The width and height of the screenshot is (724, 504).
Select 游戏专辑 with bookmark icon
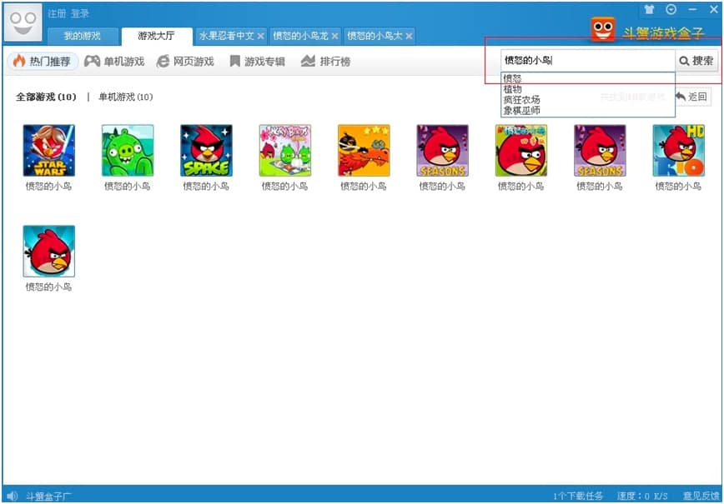pos(258,62)
